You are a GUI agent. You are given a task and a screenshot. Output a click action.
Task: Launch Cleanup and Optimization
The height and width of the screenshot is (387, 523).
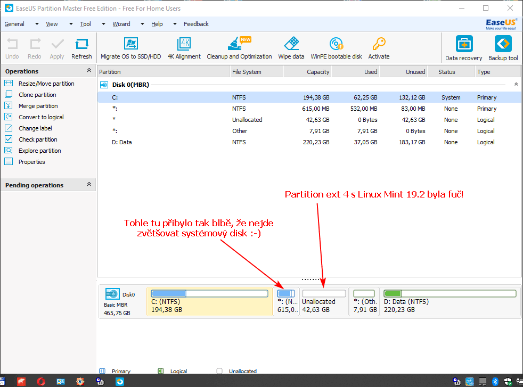[x=239, y=48]
